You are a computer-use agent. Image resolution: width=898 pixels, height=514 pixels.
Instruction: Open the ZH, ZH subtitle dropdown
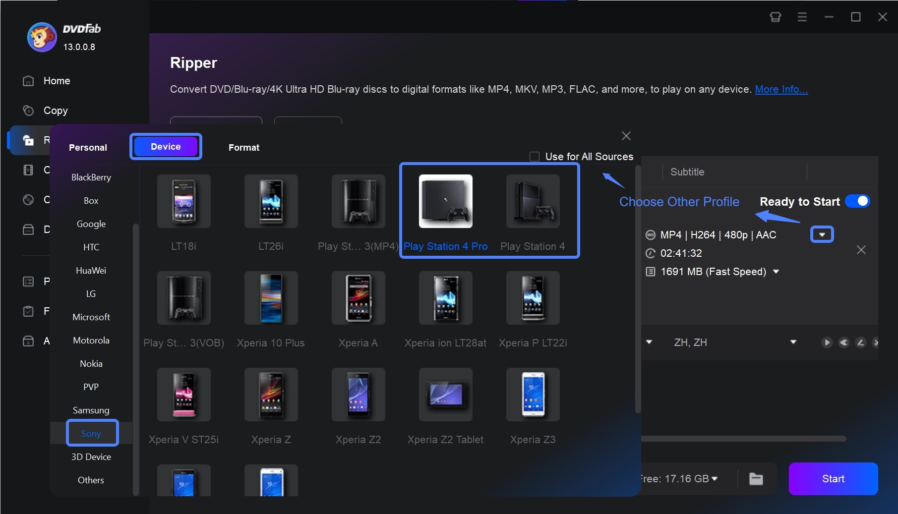793,342
